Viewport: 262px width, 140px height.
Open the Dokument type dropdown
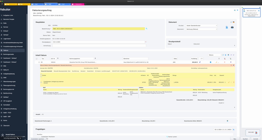coord(201,29)
